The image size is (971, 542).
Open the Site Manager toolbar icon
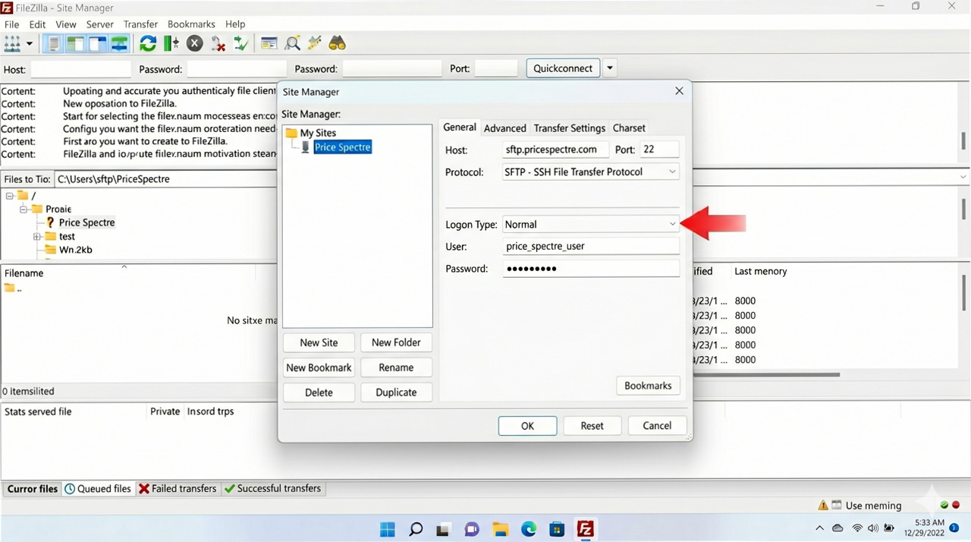pyautogui.click(x=11, y=43)
